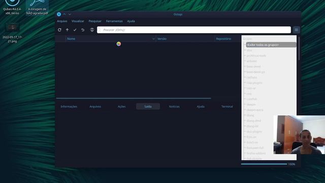Select the 'deepin' group
Screen dimensions: 325x183
251,104
